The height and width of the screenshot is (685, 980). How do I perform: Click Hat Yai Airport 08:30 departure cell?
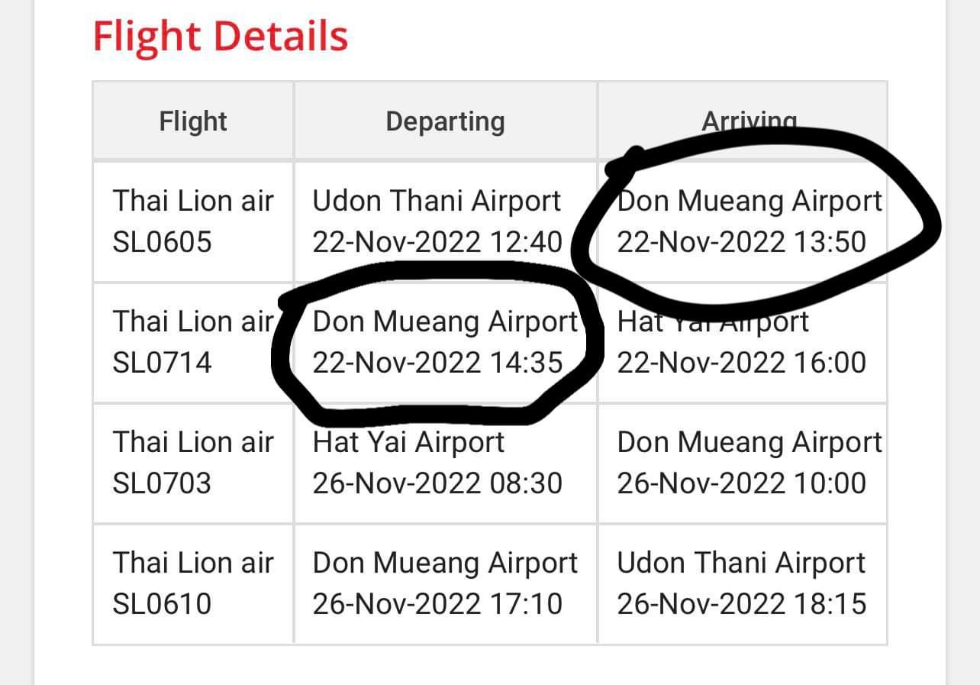pyautogui.click(x=446, y=463)
